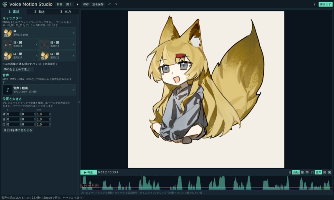Screen dimensions: 334x200
Task: Click the 保存 save button
Action: [x=86, y=4]
